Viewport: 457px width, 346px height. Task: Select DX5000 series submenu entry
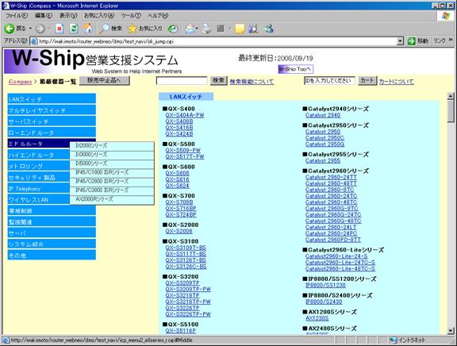pos(112,163)
